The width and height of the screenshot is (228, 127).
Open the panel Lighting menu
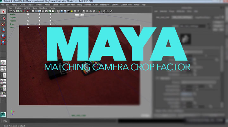[x=27, y=8]
